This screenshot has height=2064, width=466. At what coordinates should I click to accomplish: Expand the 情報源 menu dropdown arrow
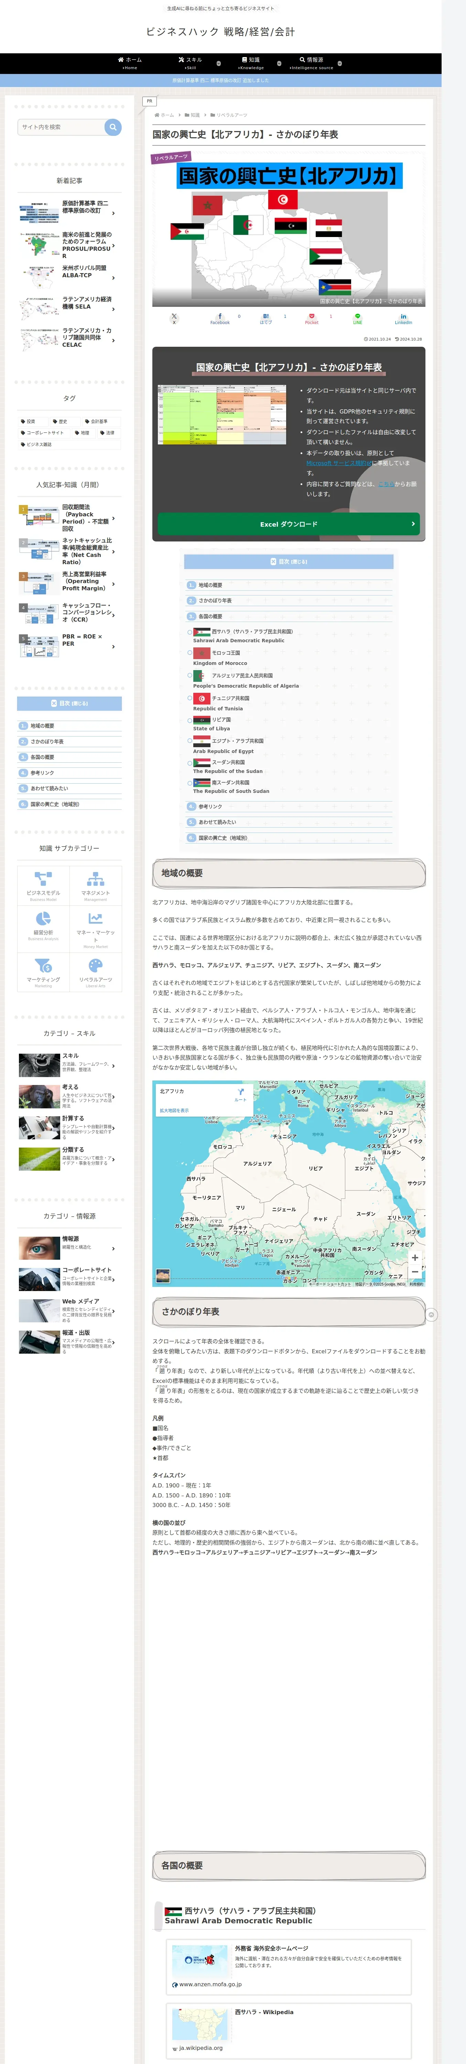click(x=339, y=63)
